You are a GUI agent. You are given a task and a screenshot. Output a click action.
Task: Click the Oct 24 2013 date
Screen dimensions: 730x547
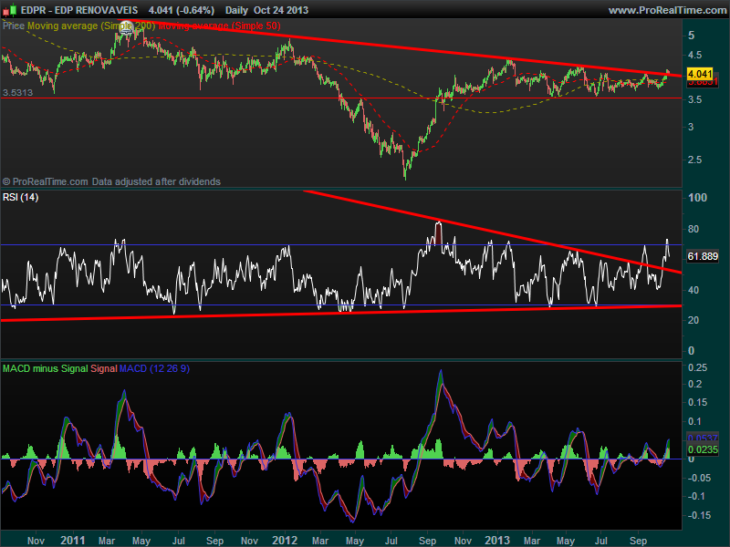pyautogui.click(x=281, y=10)
